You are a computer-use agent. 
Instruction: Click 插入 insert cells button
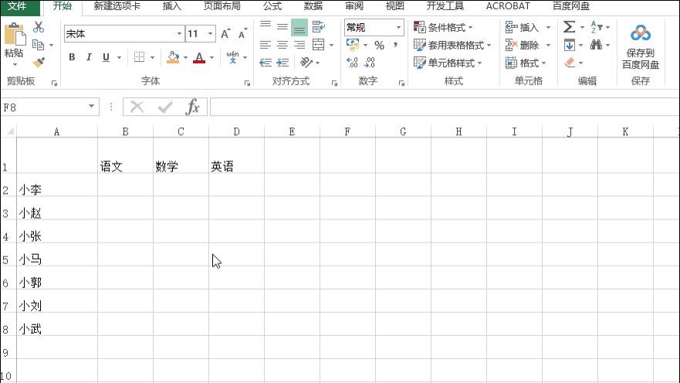point(523,27)
